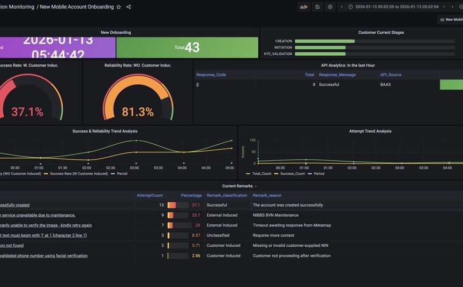The height and width of the screenshot is (287, 463).
Task: Sort by Response_Code column
Action: point(211,75)
